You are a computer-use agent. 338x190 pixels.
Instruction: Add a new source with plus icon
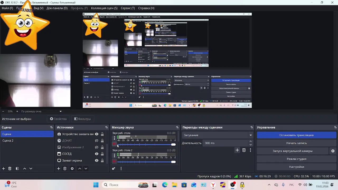(x=59, y=169)
